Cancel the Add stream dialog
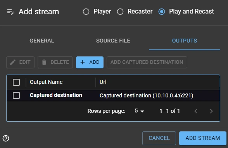The image size is (228, 148). pos(159,138)
